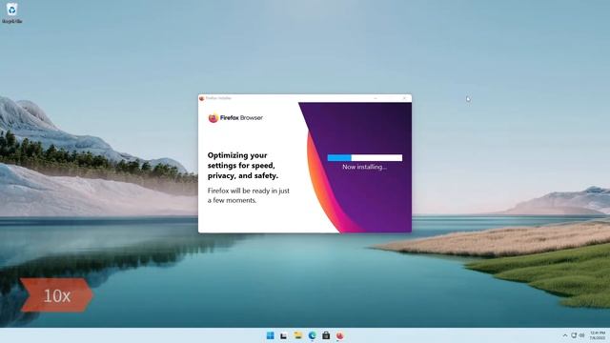
Task: Click the 'Optimizing your settings' heading
Action: pyautogui.click(x=243, y=165)
